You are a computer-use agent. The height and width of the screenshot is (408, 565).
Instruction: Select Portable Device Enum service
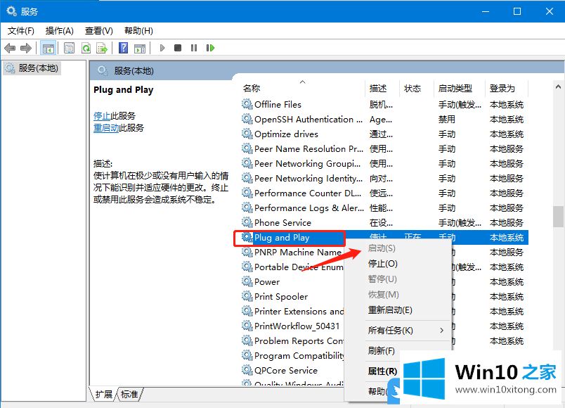292,267
